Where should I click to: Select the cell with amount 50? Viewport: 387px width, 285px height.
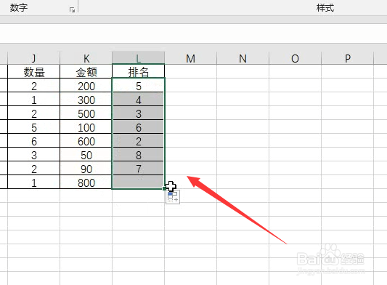click(x=86, y=155)
